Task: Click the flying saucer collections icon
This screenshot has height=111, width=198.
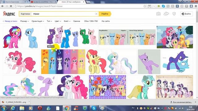Action: (x=166, y=14)
